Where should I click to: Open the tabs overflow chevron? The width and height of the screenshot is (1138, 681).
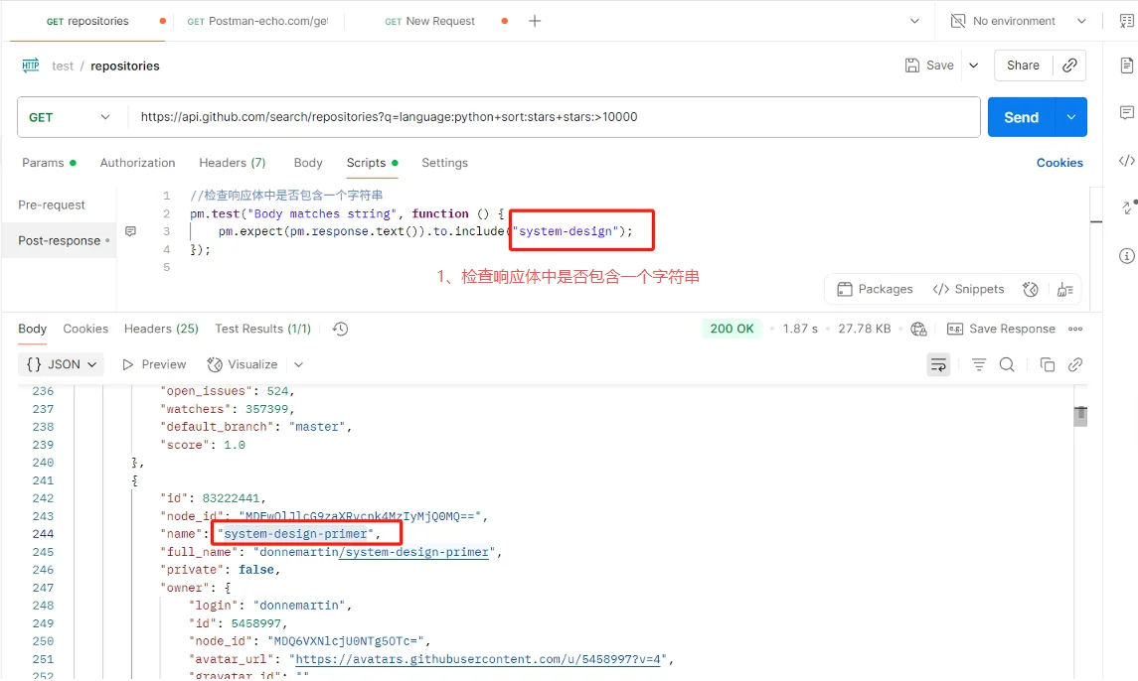click(914, 21)
